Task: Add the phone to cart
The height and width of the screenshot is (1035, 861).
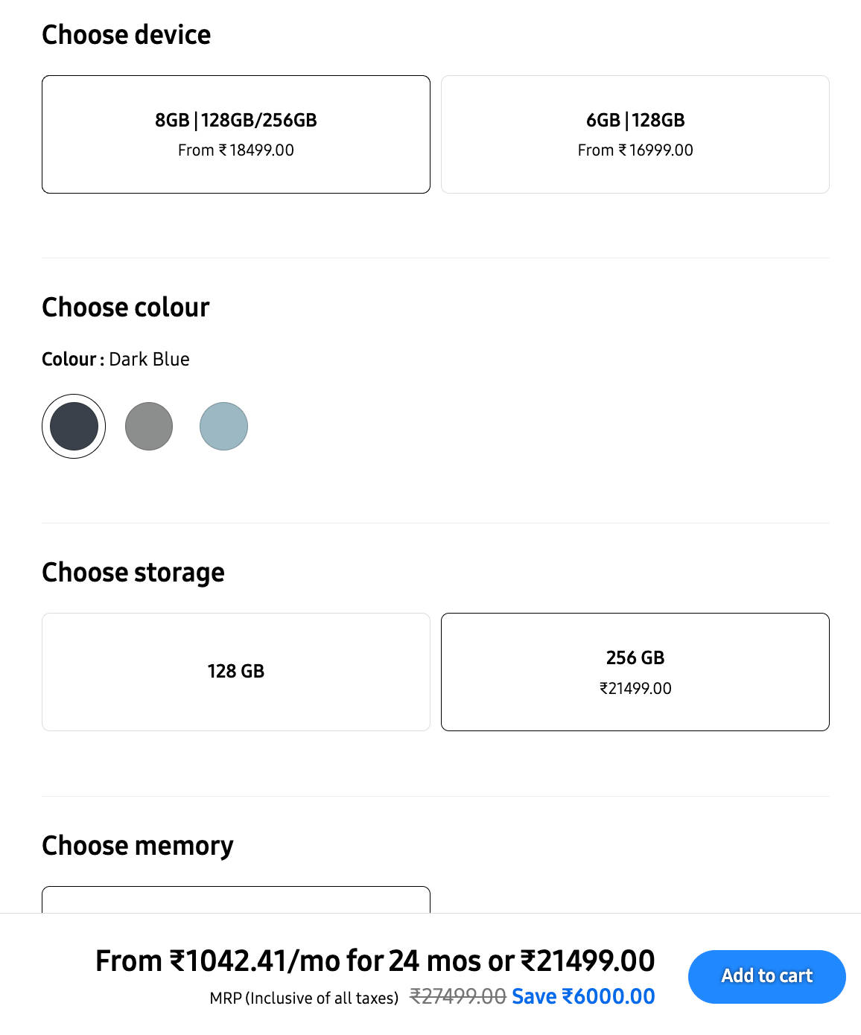Action: coord(766,976)
